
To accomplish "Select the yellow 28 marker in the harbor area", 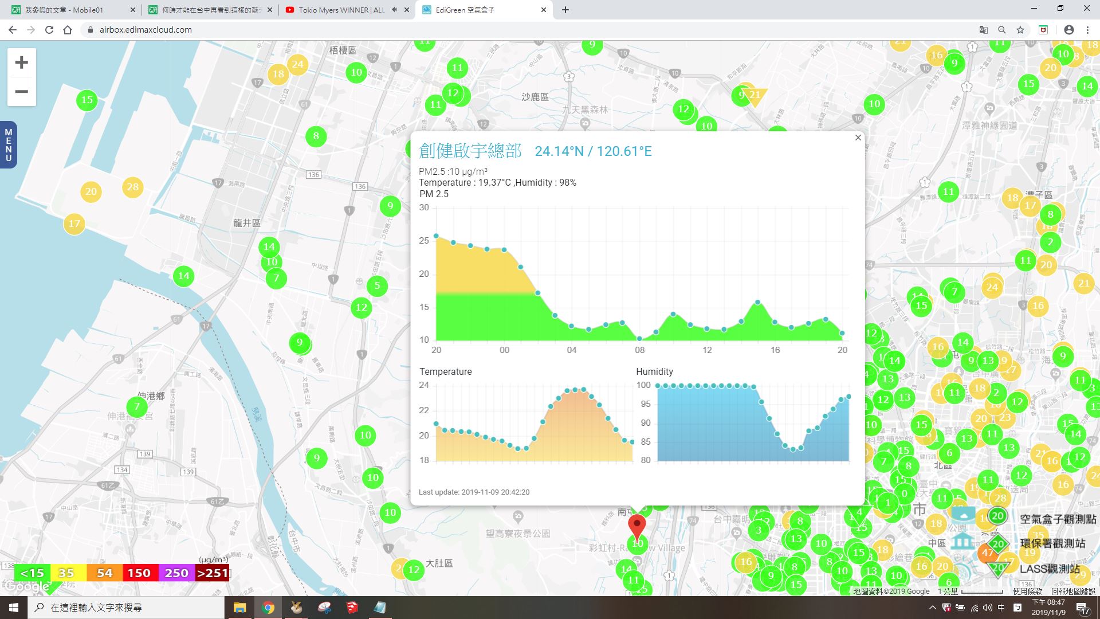I will 132,187.
